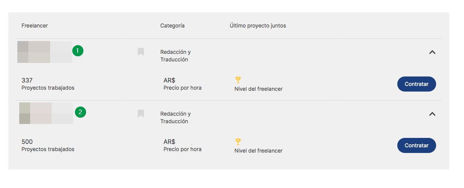Click Contratar for the 500-project freelancer

pos(417,145)
